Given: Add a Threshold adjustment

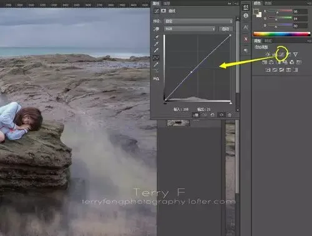Looking at the screenshot, I should (281, 70).
